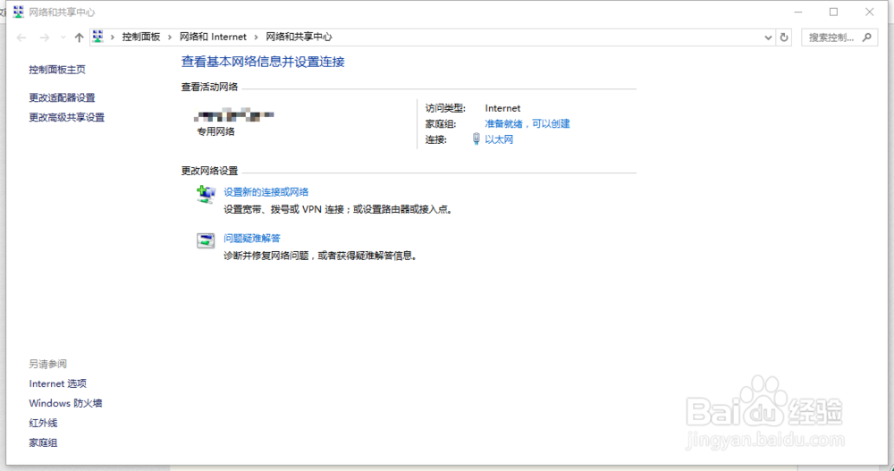Click 设置新的连接或网络 link

coord(266,192)
